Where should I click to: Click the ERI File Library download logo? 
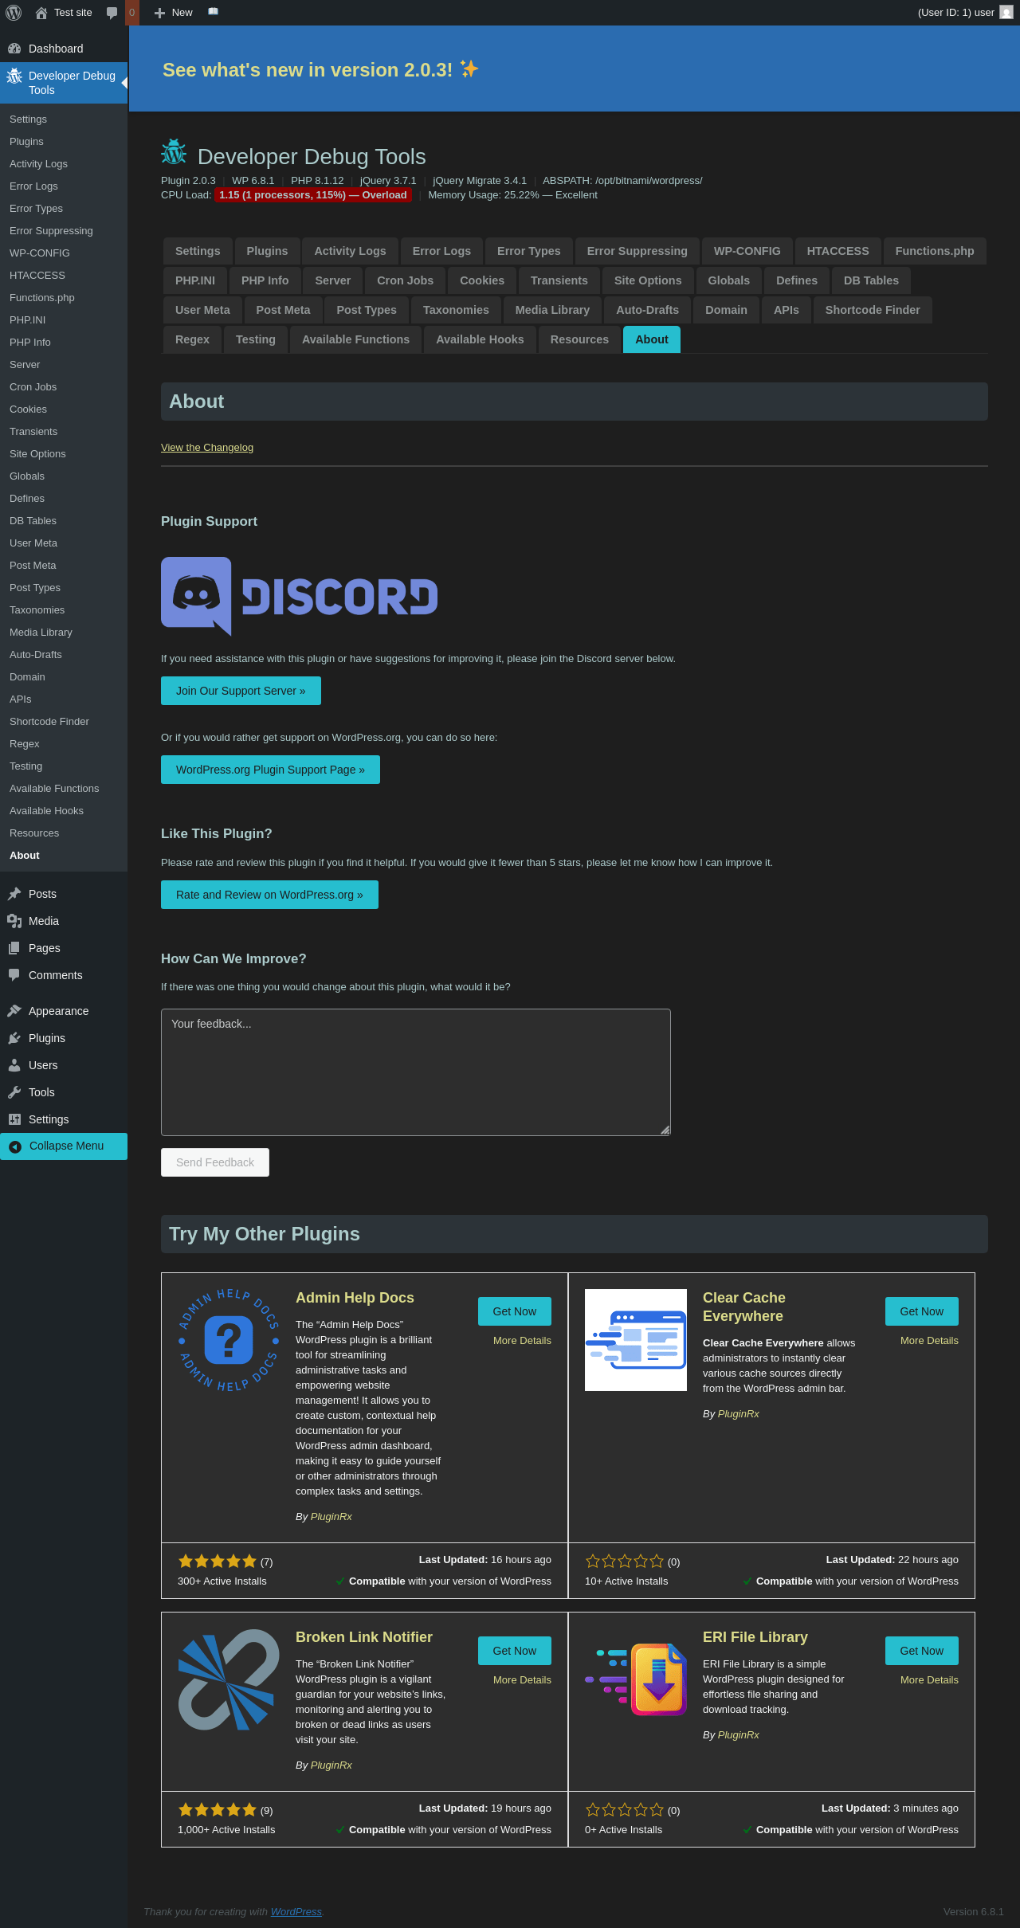[636, 1679]
